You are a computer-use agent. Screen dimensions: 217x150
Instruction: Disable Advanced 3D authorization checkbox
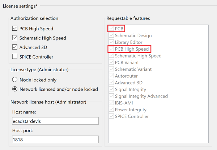coord(15,47)
